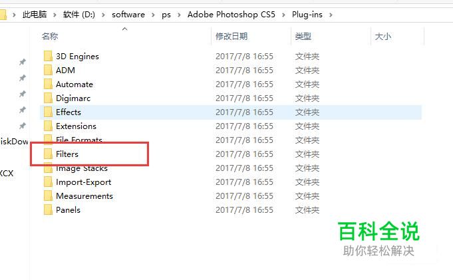Expand the chevron after Adobe Photoshop CS5
Viewport: 453px width, 280px height.
[x=283, y=15]
